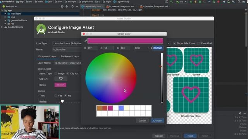This screenshot has height=139, width=248.
Task: Click Choose in Select Color dialog
Action: pos(157,120)
